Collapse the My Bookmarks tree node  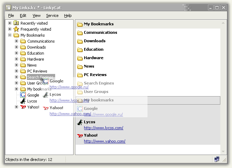[x=10, y=35]
